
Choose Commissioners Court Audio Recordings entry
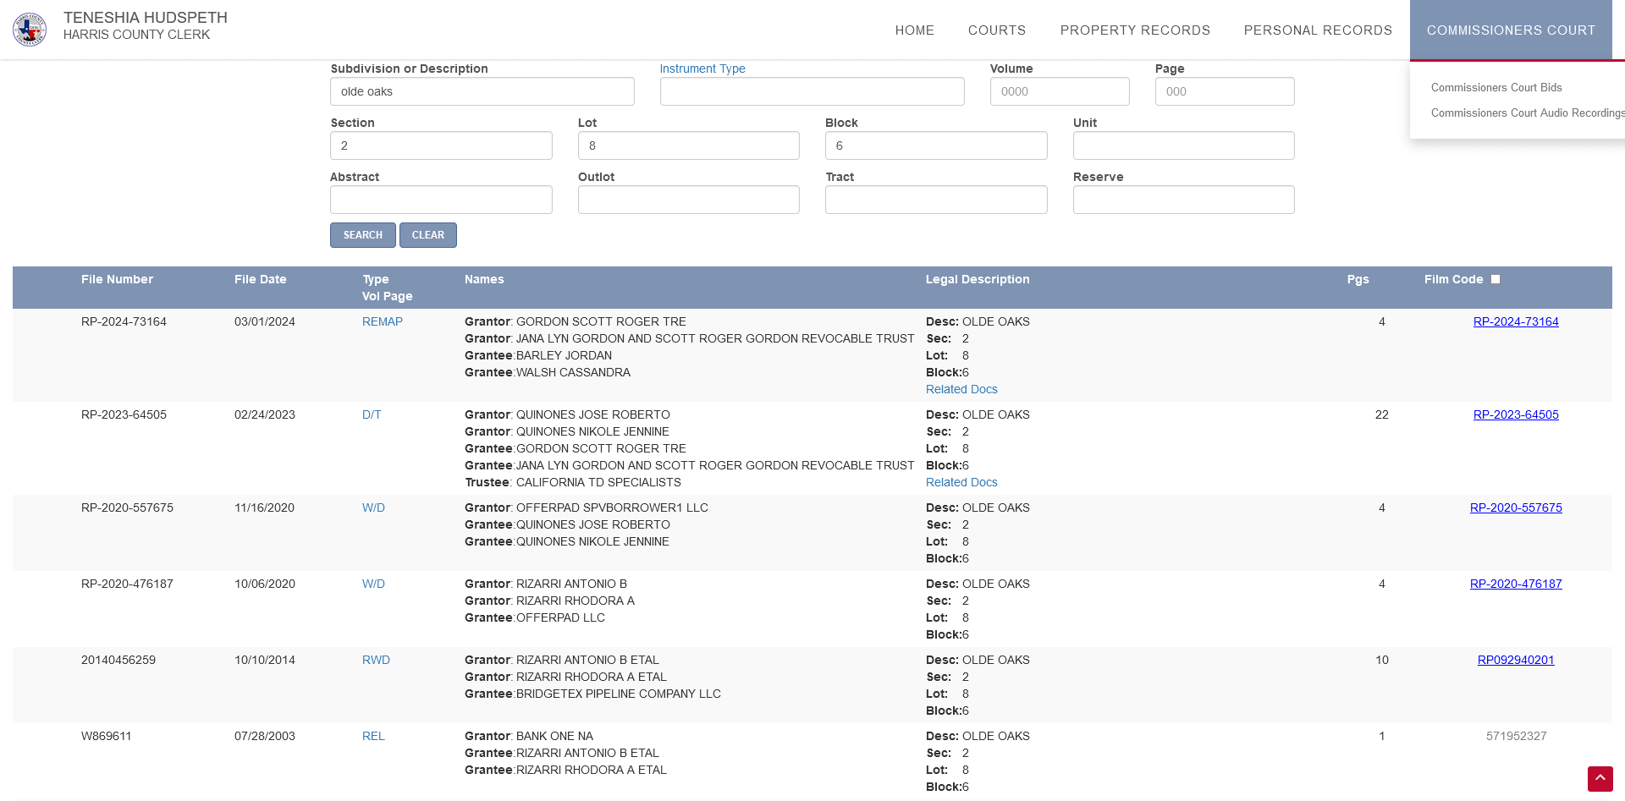[x=1528, y=112]
